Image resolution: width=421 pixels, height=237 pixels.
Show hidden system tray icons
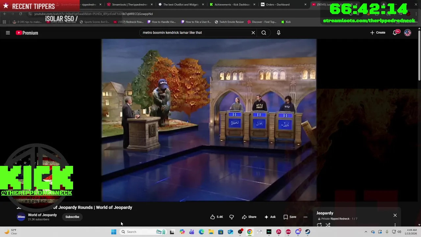(366, 232)
